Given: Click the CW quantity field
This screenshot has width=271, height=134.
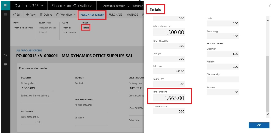Looking at the screenshot, I should tap(223, 79).
